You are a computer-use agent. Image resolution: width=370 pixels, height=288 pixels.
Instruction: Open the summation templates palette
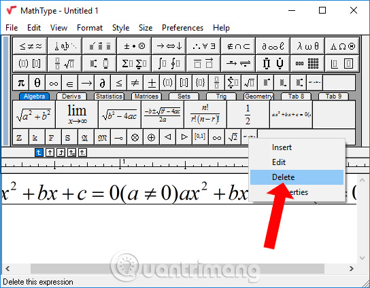(x=134, y=63)
